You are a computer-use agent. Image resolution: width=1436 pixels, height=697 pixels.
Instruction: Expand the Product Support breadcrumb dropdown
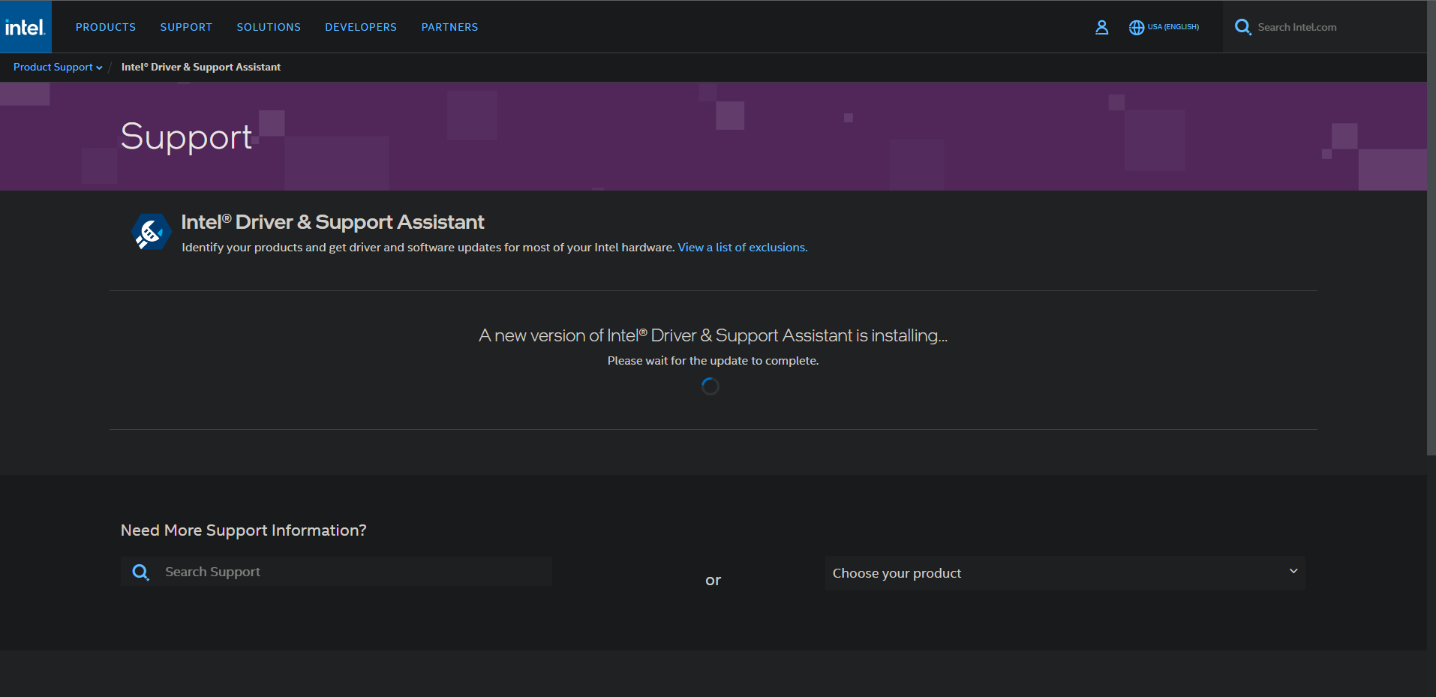pos(58,67)
